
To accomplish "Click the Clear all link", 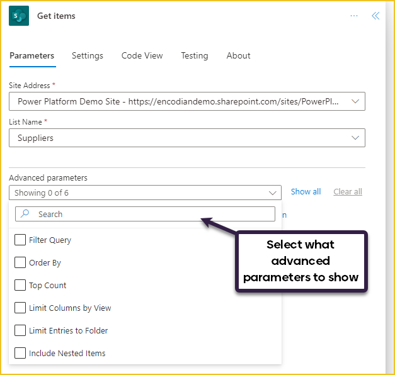I will 348,192.
